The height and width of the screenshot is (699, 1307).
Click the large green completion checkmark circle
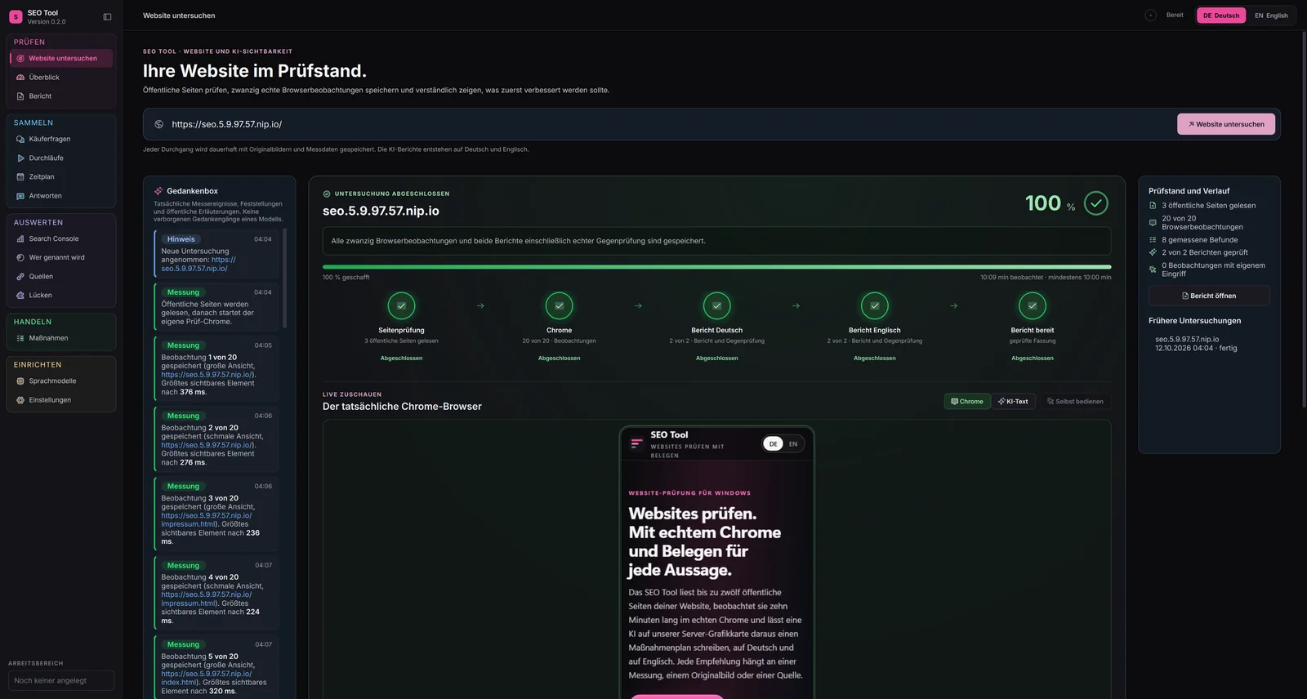[1095, 203]
